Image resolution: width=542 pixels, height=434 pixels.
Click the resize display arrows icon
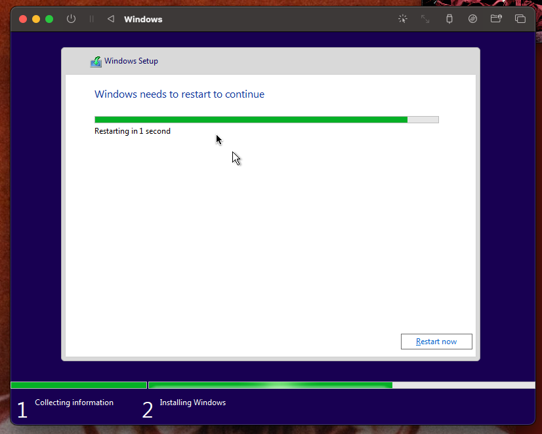[425, 19]
